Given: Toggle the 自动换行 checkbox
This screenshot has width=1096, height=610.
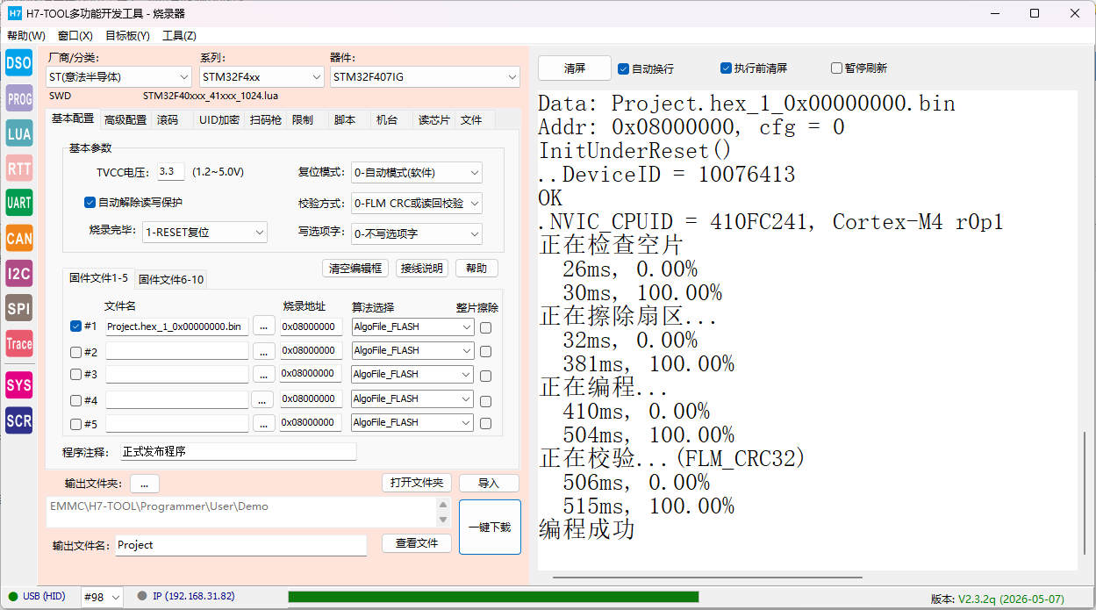Looking at the screenshot, I should pos(623,68).
